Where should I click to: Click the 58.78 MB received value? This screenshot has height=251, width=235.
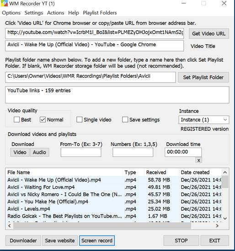159,180
